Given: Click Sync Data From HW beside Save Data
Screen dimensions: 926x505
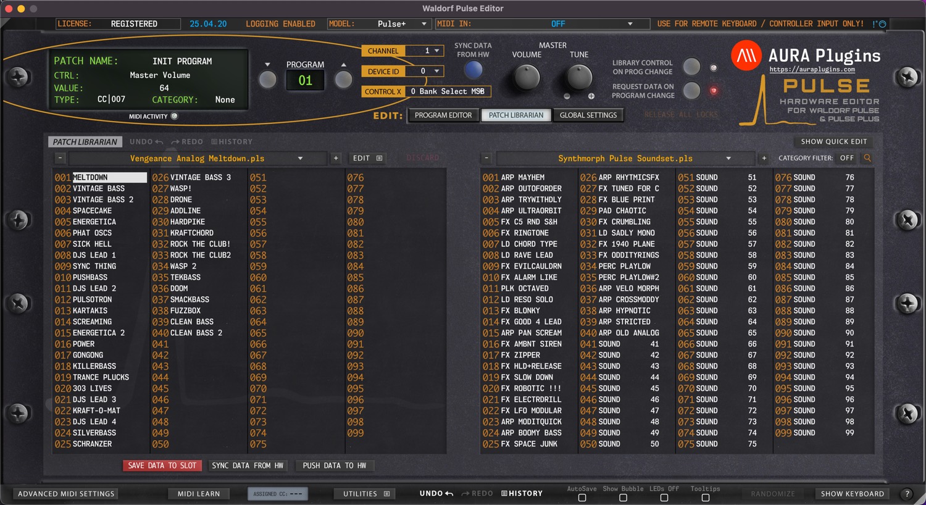Looking at the screenshot, I should point(248,465).
